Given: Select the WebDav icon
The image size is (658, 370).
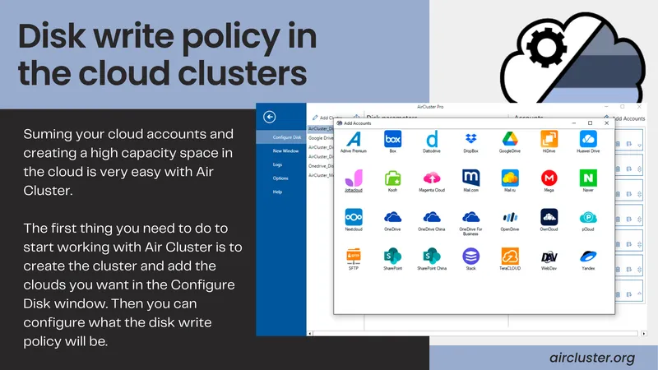Looking at the screenshot, I should point(549,259).
